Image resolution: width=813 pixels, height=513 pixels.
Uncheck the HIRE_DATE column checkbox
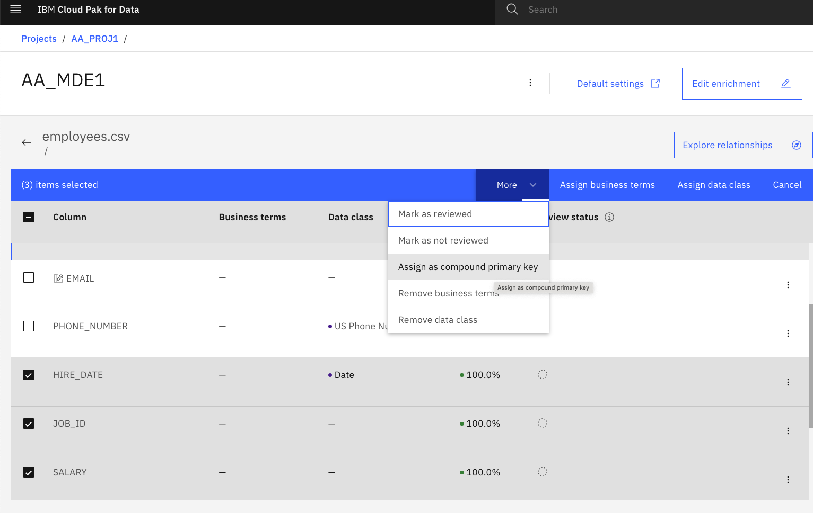tap(29, 375)
